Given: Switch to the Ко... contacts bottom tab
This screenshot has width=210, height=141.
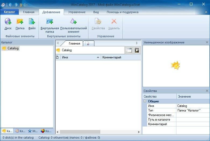Looking at the screenshot, I should 46,131.
